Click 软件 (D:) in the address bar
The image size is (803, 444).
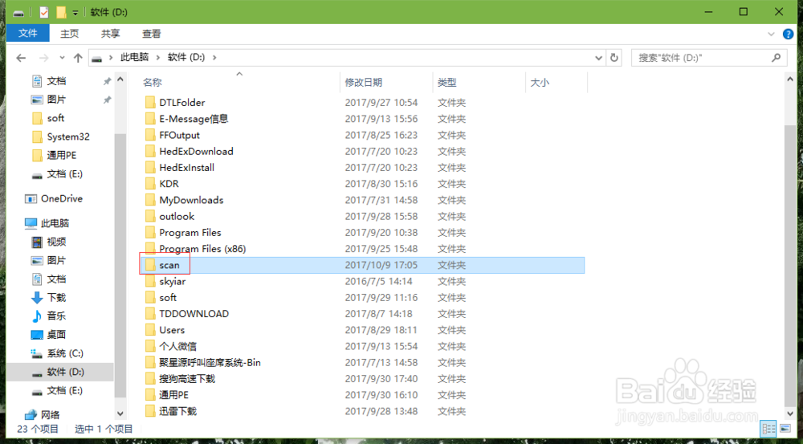click(186, 57)
